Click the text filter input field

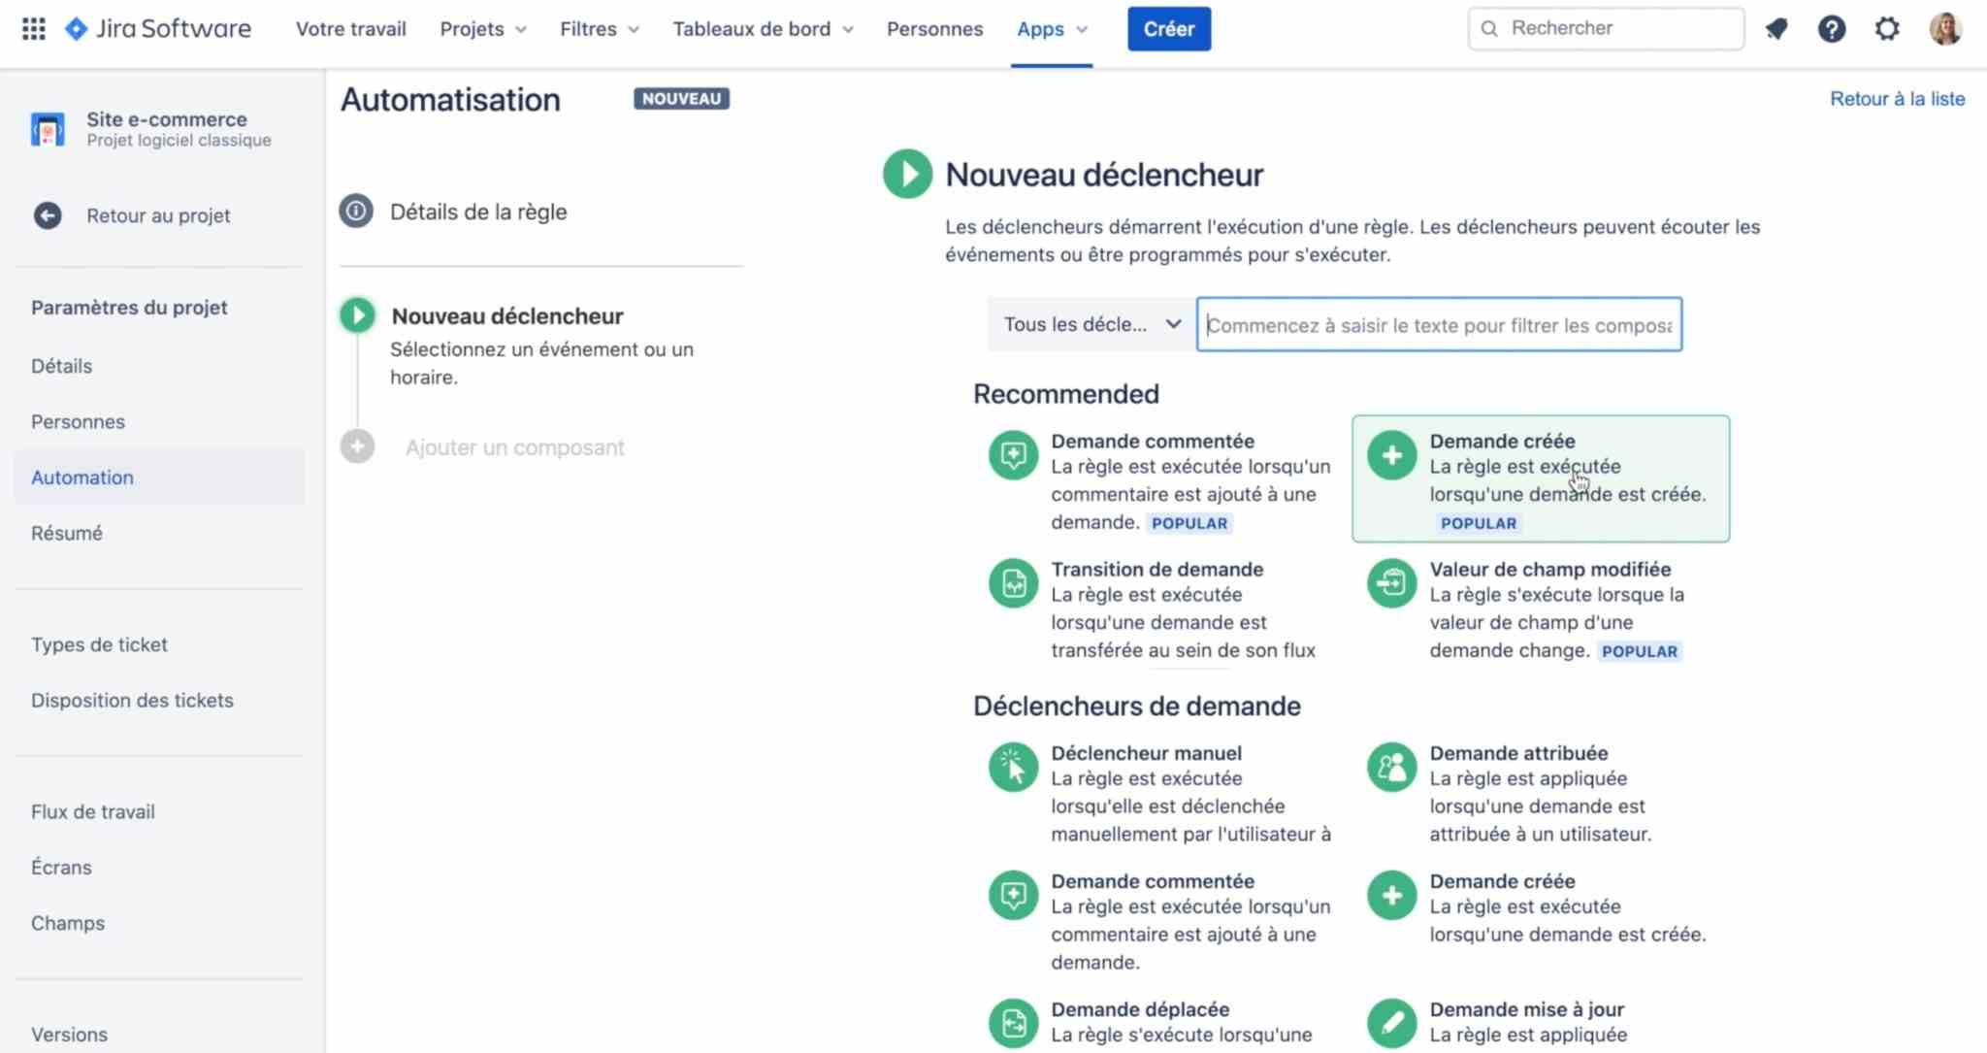pos(1439,325)
